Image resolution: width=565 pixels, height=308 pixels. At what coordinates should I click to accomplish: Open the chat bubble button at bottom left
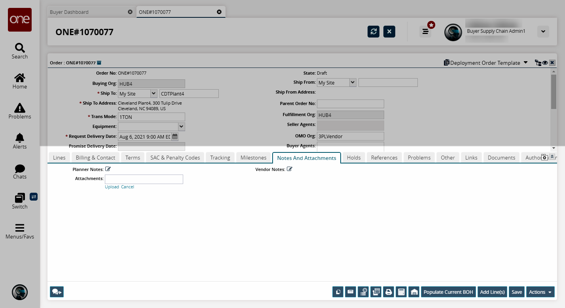click(x=57, y=292)
